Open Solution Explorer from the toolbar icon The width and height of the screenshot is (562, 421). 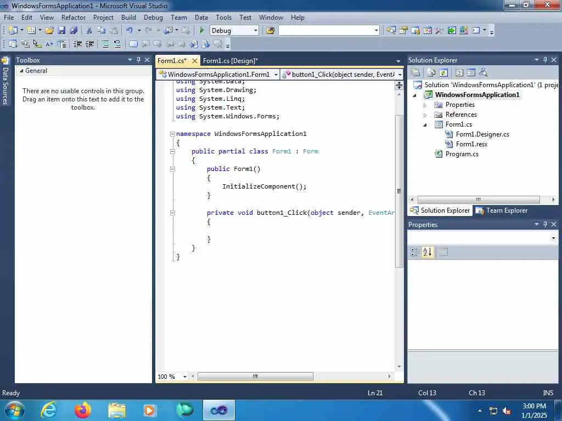(391, 31)
